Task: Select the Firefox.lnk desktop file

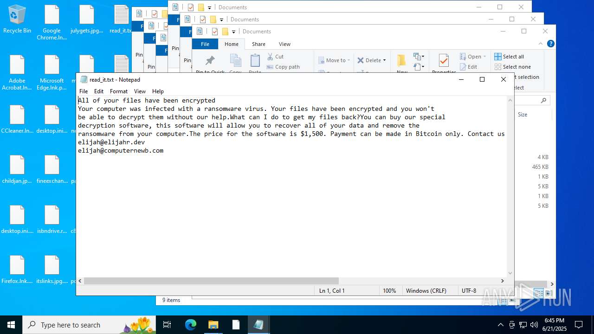Action: [x=17, y=270]
